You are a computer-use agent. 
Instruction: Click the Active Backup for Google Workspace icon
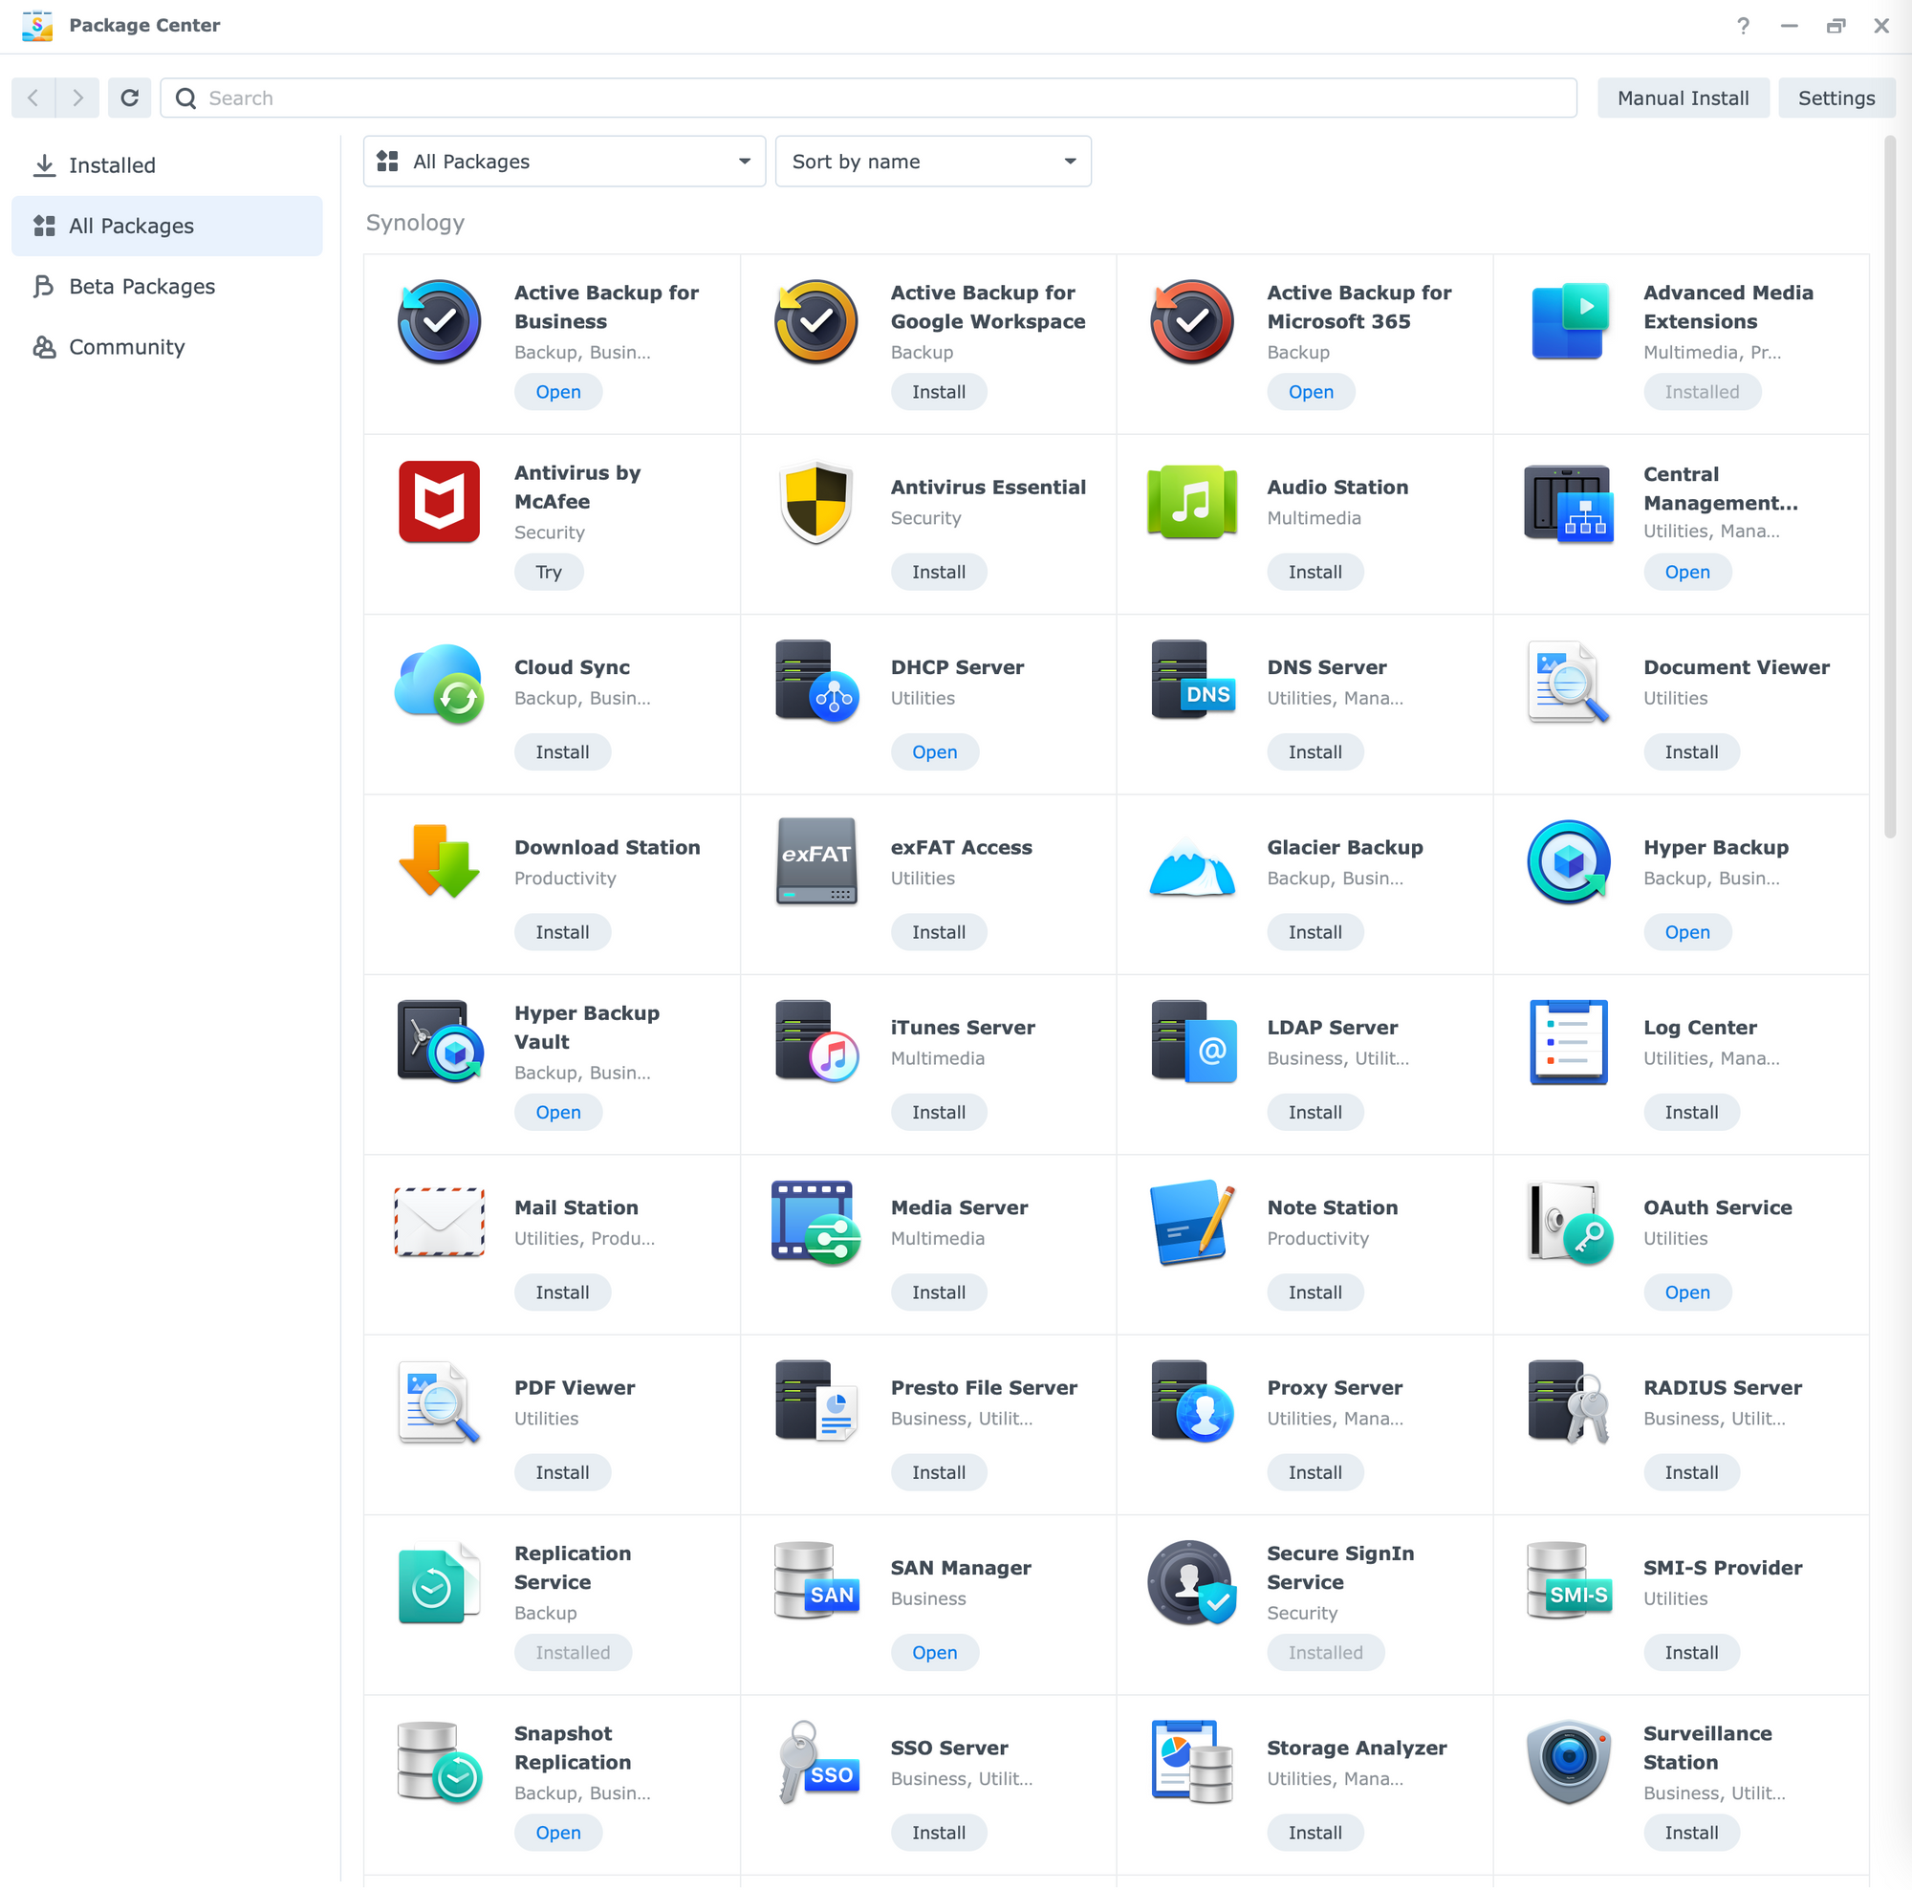815,321
